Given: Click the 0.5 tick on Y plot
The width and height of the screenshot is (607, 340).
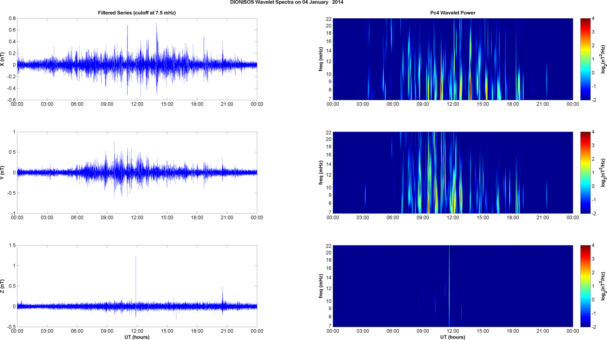Looking at the screenshot, I should tap(12, 152).
